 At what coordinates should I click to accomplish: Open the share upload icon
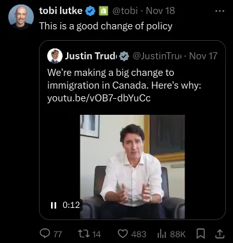[220, 233]
